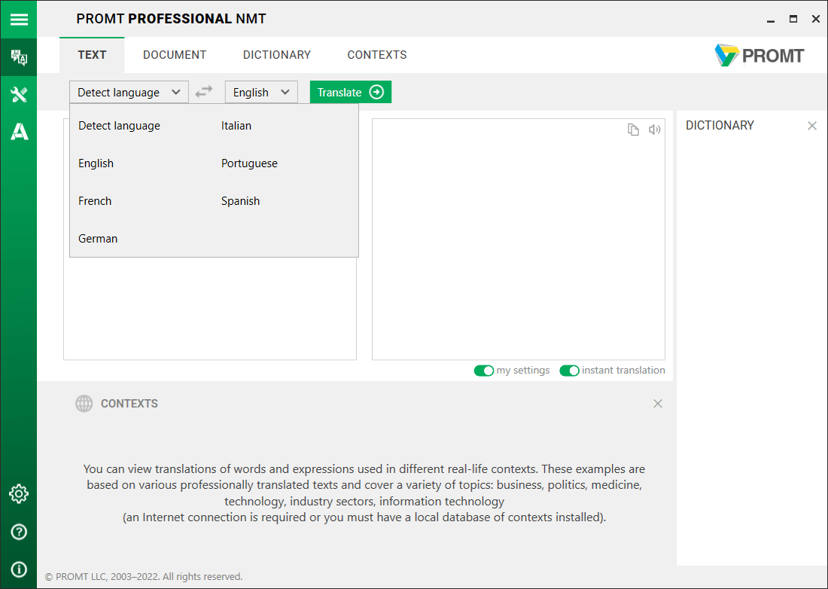Swap source and target languages
The image size is (828, 589).
204,92
